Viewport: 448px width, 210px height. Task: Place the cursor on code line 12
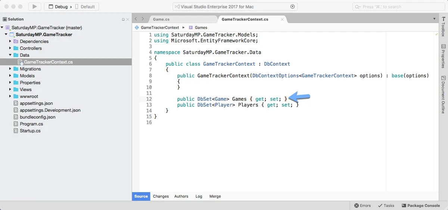(x=233, y=99)
